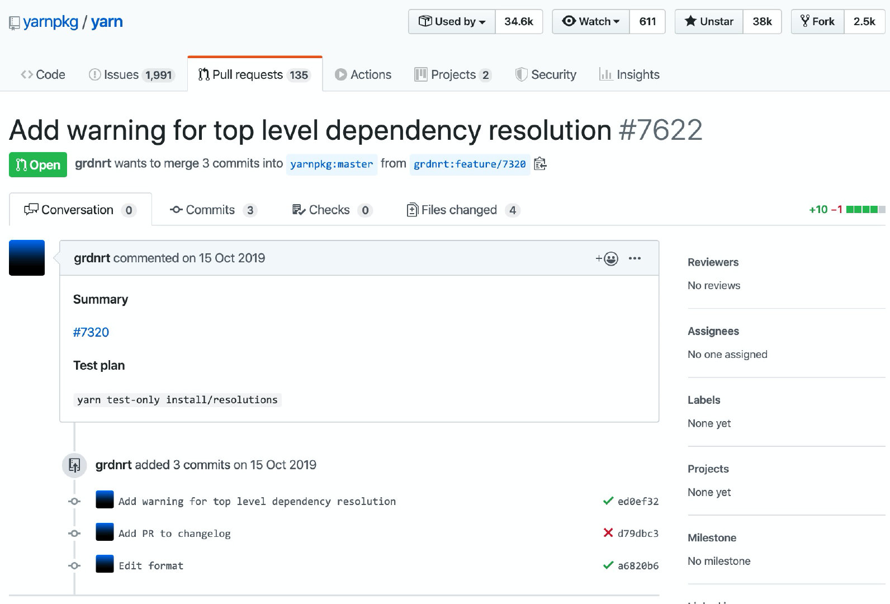Screen dimensions: 890x604
Task: Fork the yarn repository
Action: (x=817, y=21)
